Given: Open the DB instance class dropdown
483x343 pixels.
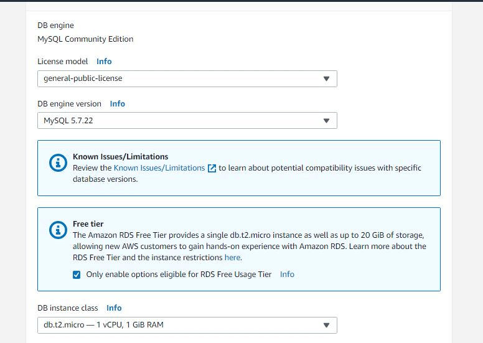Looking at the screenshot, I should (187, 325).
